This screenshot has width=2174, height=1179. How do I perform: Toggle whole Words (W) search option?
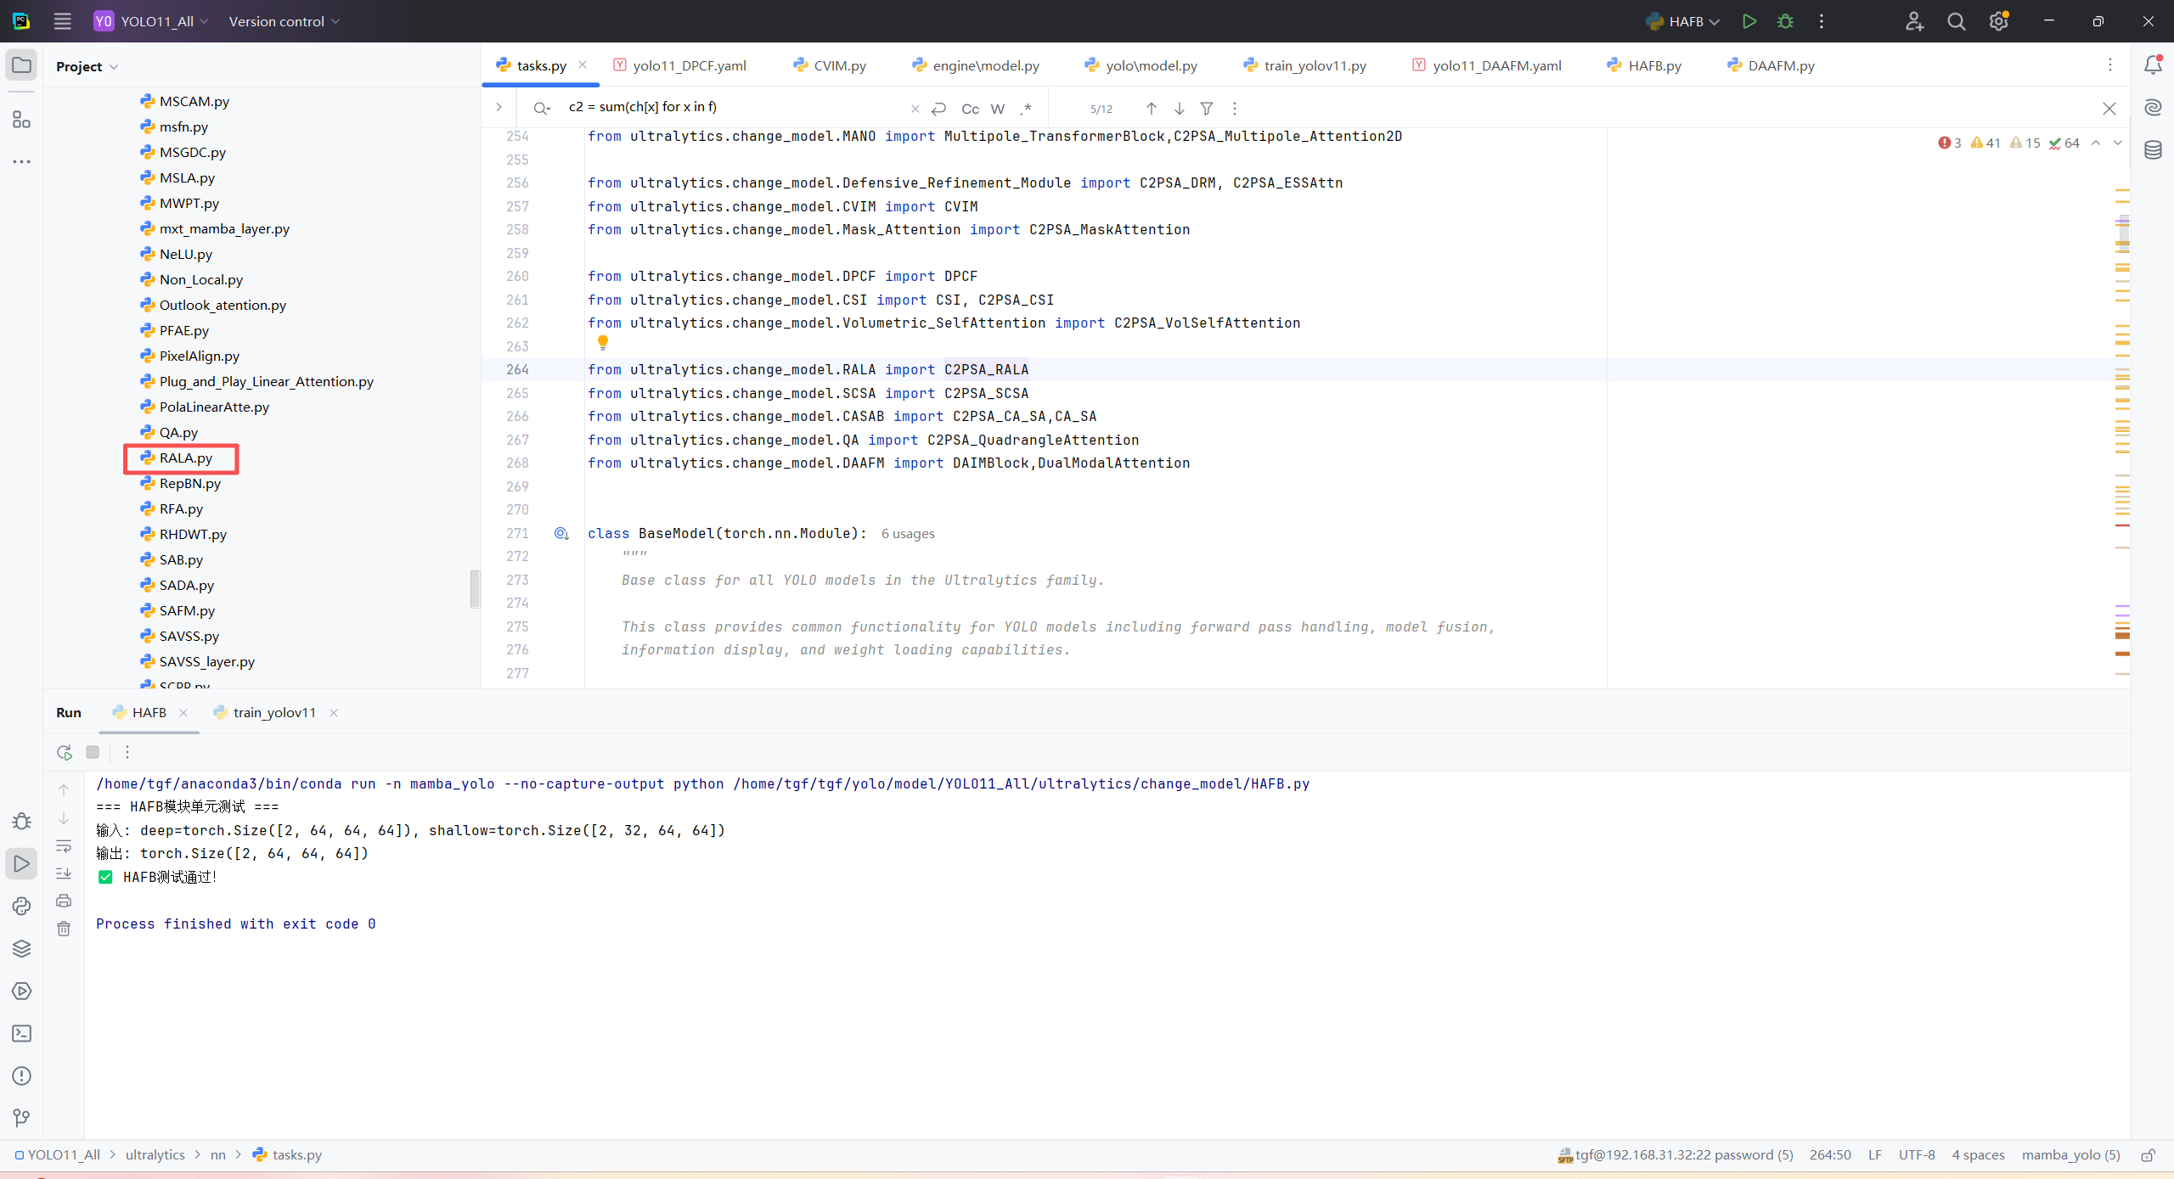[998, 109]
